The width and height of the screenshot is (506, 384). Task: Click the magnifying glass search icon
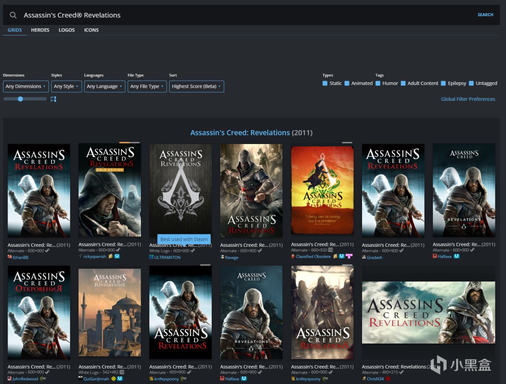tap(13, 15)
